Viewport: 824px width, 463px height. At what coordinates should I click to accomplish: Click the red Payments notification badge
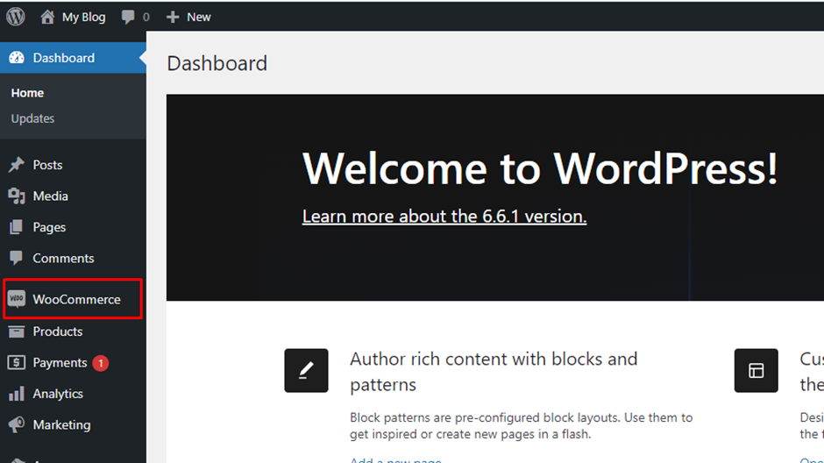[101, 363]
